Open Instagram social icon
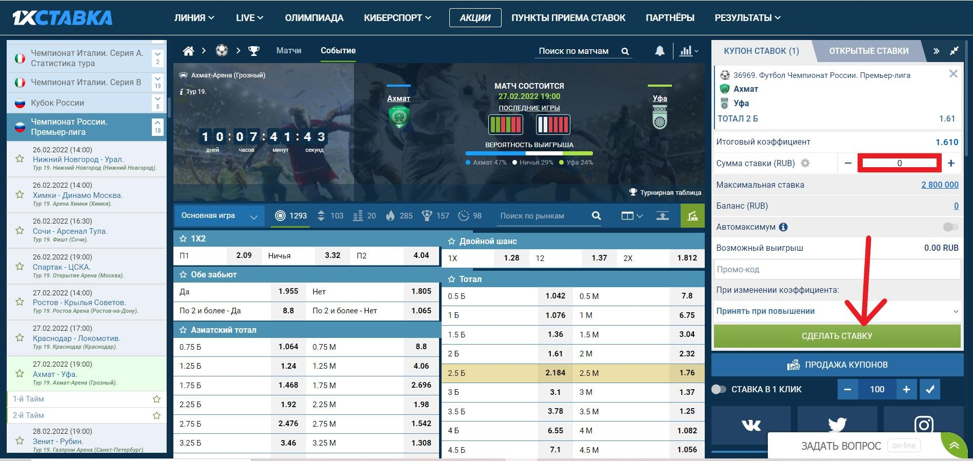 923,425
